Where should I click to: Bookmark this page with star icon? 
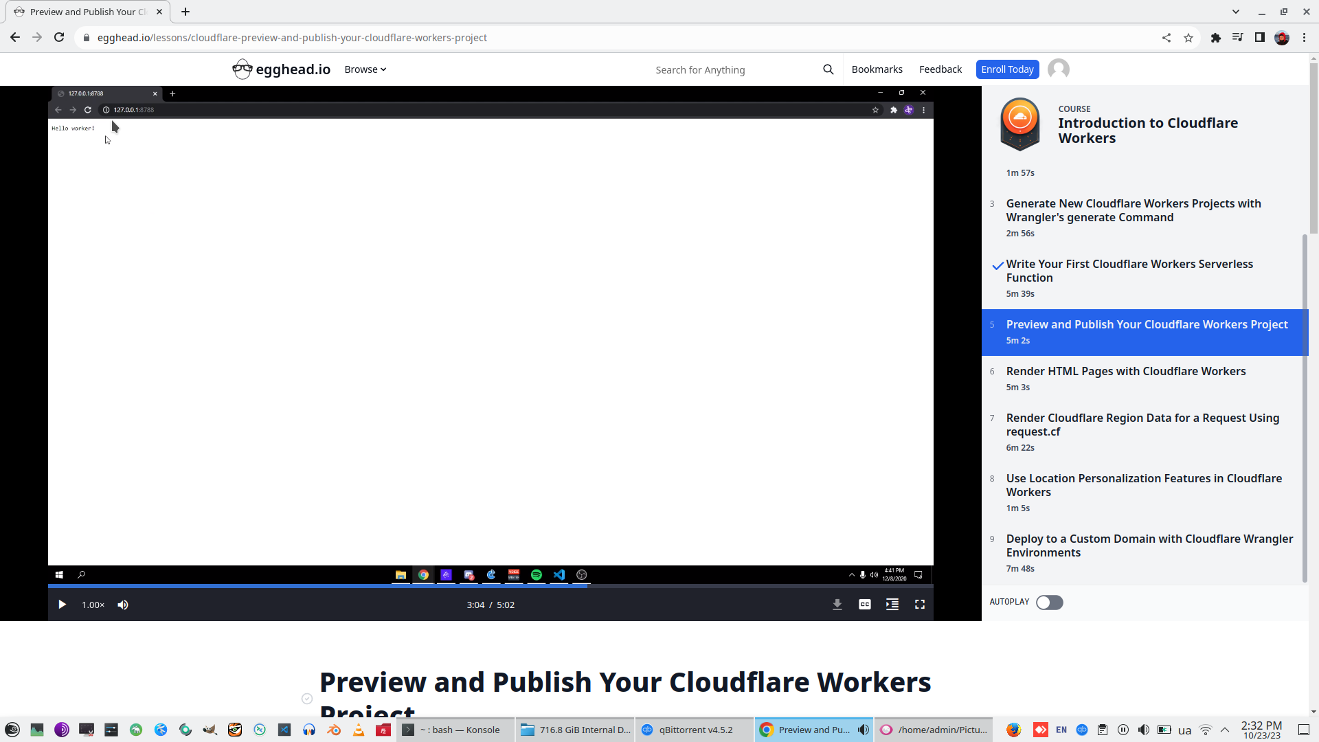pyautogui.click(x=1188, y=38)
